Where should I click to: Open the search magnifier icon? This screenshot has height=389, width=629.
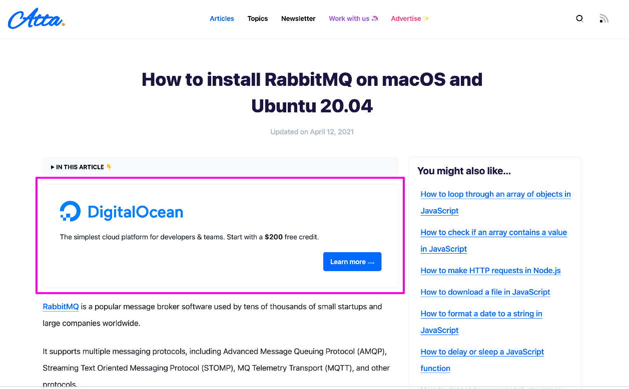pos(579,18)
